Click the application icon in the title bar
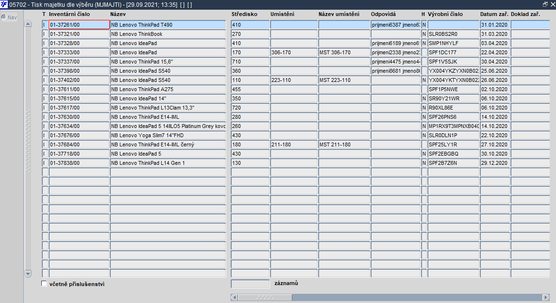This screenshot has width=556, height=303. 4,4
